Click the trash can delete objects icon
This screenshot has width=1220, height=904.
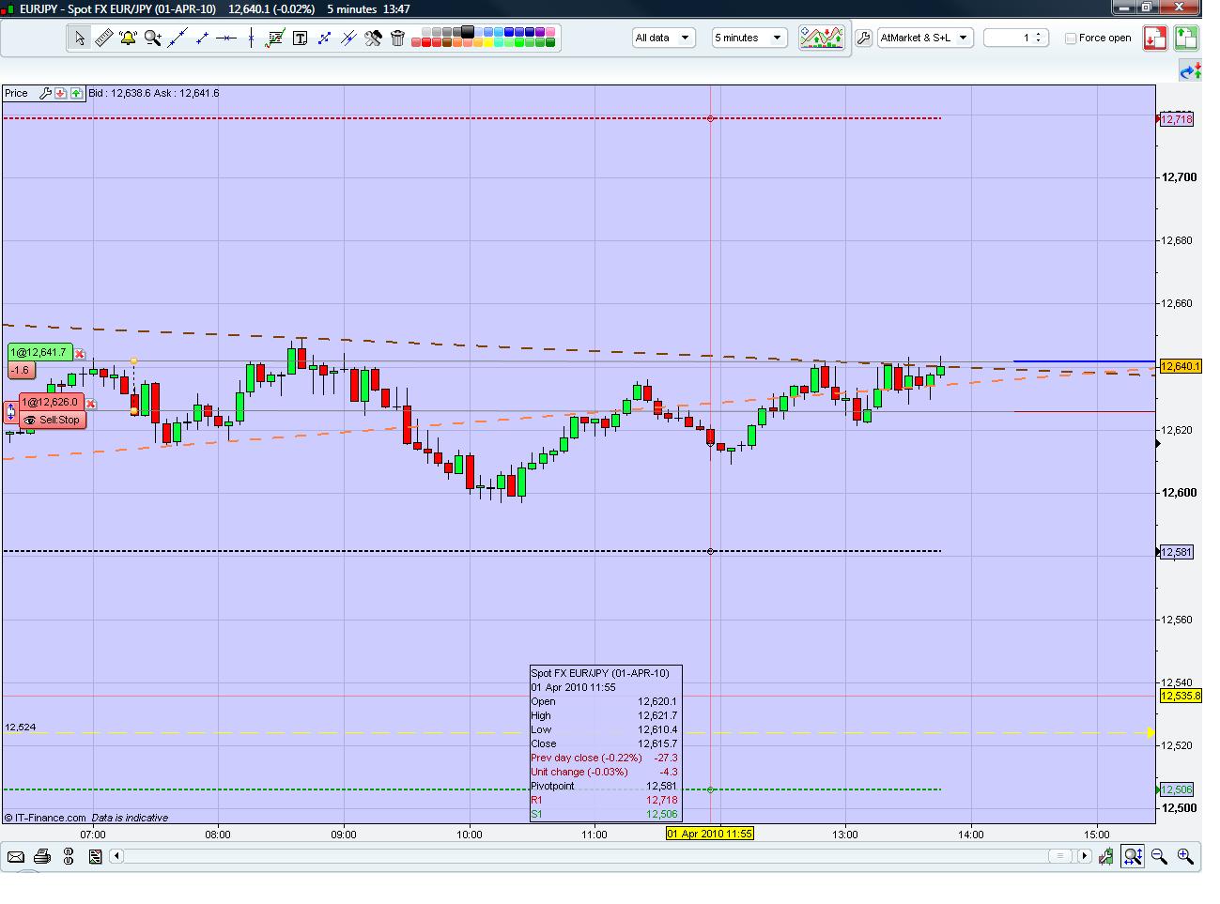(397, 38)
